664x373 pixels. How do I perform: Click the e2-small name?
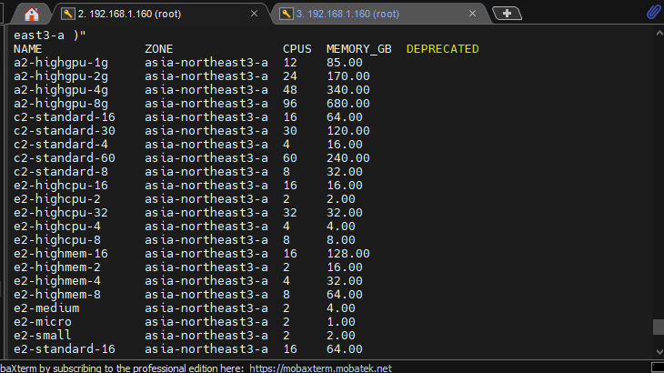(x=43, y=336)
